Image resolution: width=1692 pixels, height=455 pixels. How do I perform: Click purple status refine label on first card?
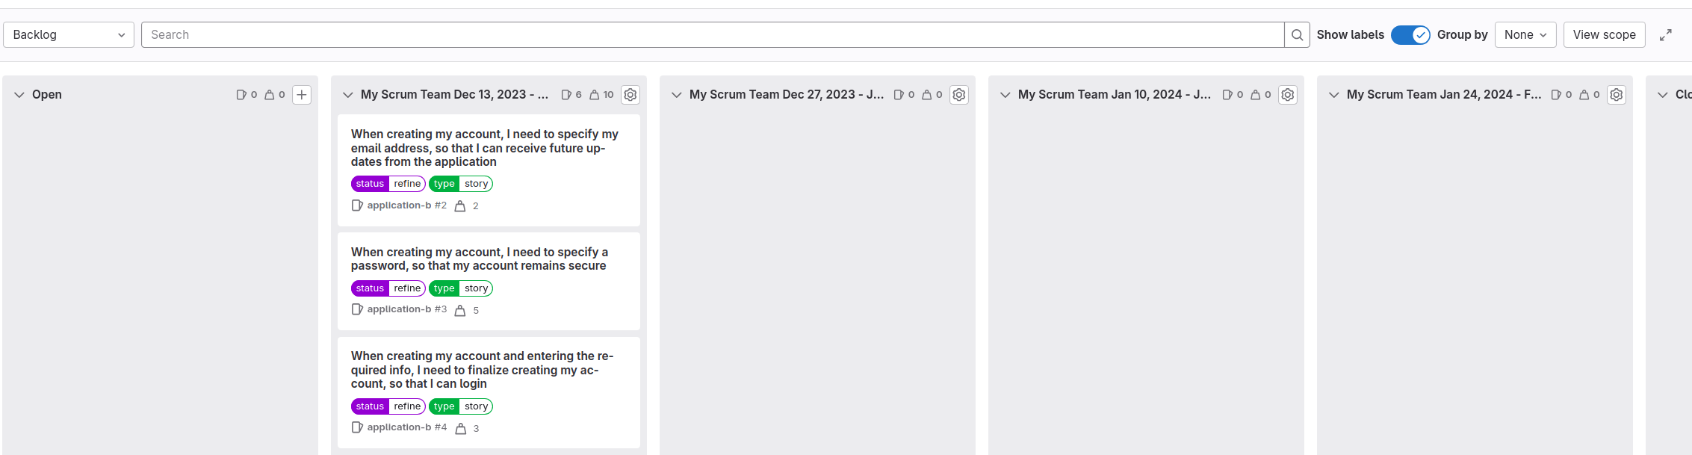click(x=388, y=184)
